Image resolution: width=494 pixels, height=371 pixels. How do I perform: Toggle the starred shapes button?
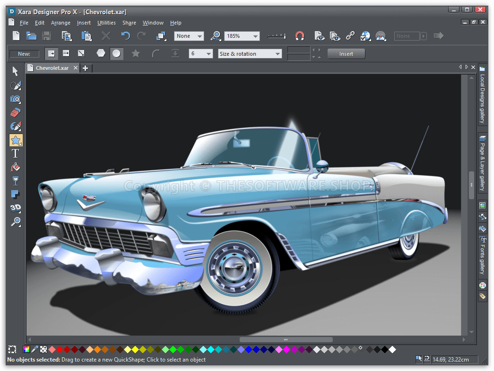(x=136, y=54)
